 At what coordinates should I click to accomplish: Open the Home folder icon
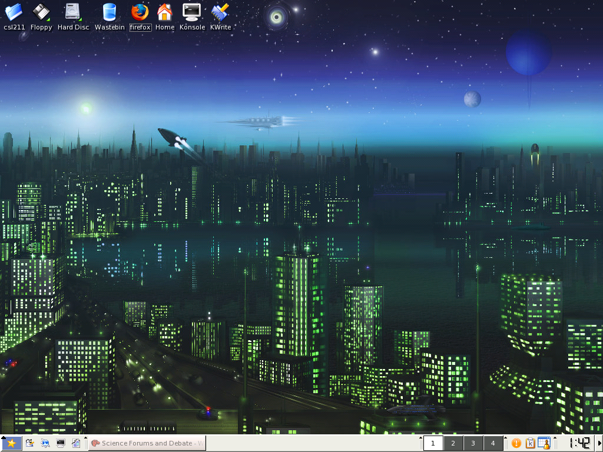pyautogui.click(x=165, y=12)
